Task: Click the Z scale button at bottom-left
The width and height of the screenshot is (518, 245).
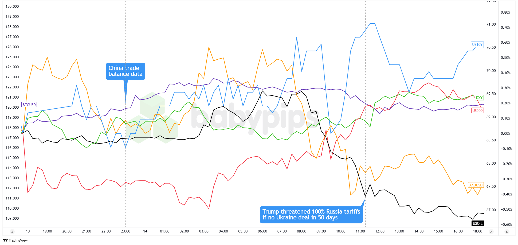Action: (12, 232)
